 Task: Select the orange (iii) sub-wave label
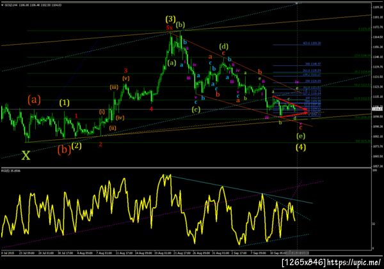[x=114, y=88]
